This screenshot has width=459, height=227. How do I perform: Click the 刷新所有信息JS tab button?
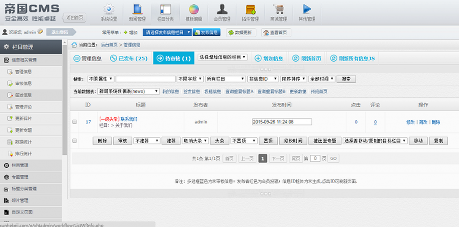point(352,58)
